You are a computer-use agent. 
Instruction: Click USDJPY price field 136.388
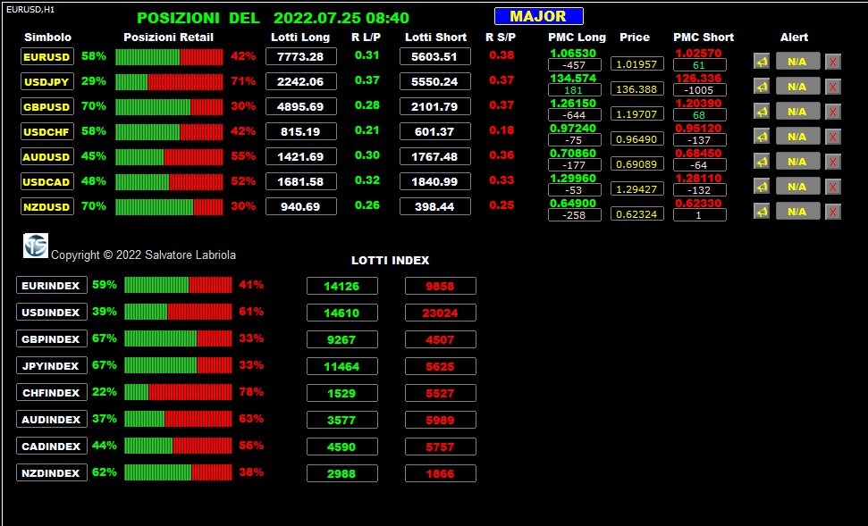pos(637,89)
